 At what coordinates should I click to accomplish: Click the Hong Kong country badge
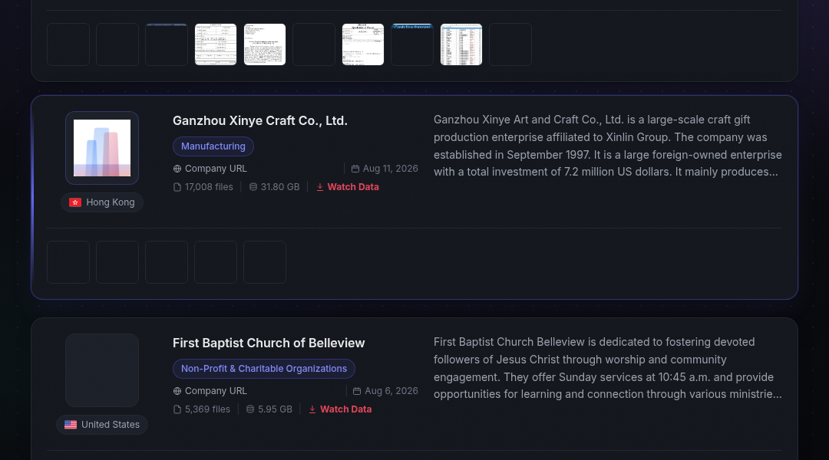tap(102, 202)
